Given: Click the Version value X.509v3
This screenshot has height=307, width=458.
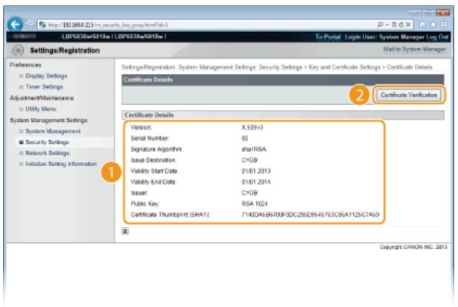Looking at the screenshot, I should [252, 127].
